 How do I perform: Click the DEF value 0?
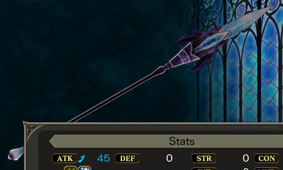[169, 158]
